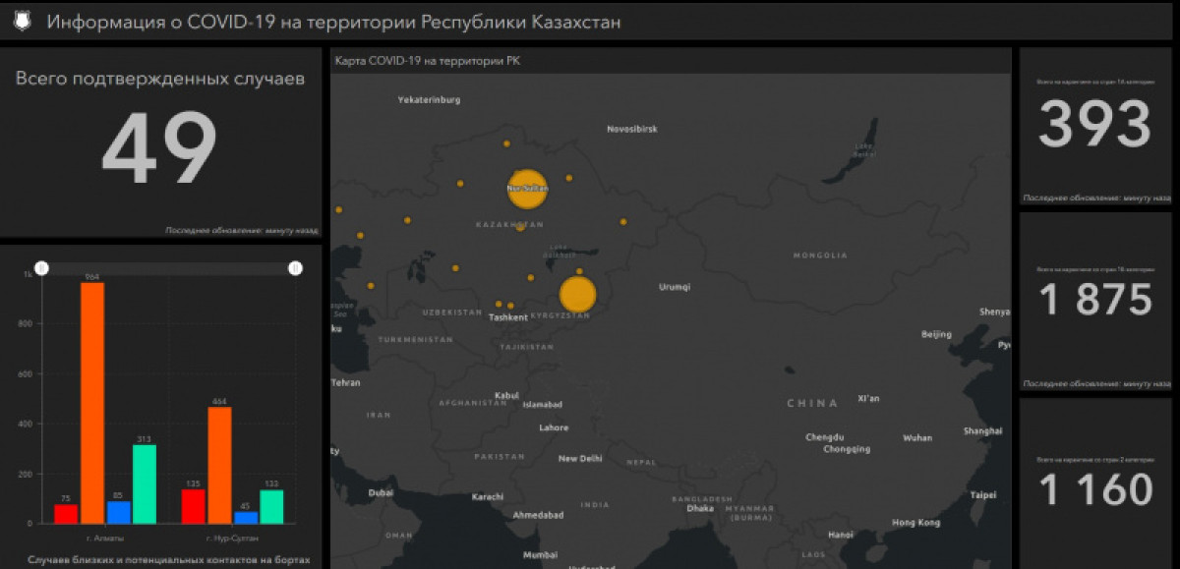Click the small orange marker below Novosibirsk

click(622, 221)
